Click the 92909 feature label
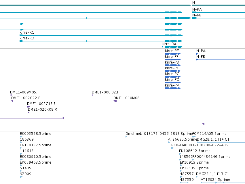This screenshot has height=184, width=245. pyautogui.click(x=26, y=174)
